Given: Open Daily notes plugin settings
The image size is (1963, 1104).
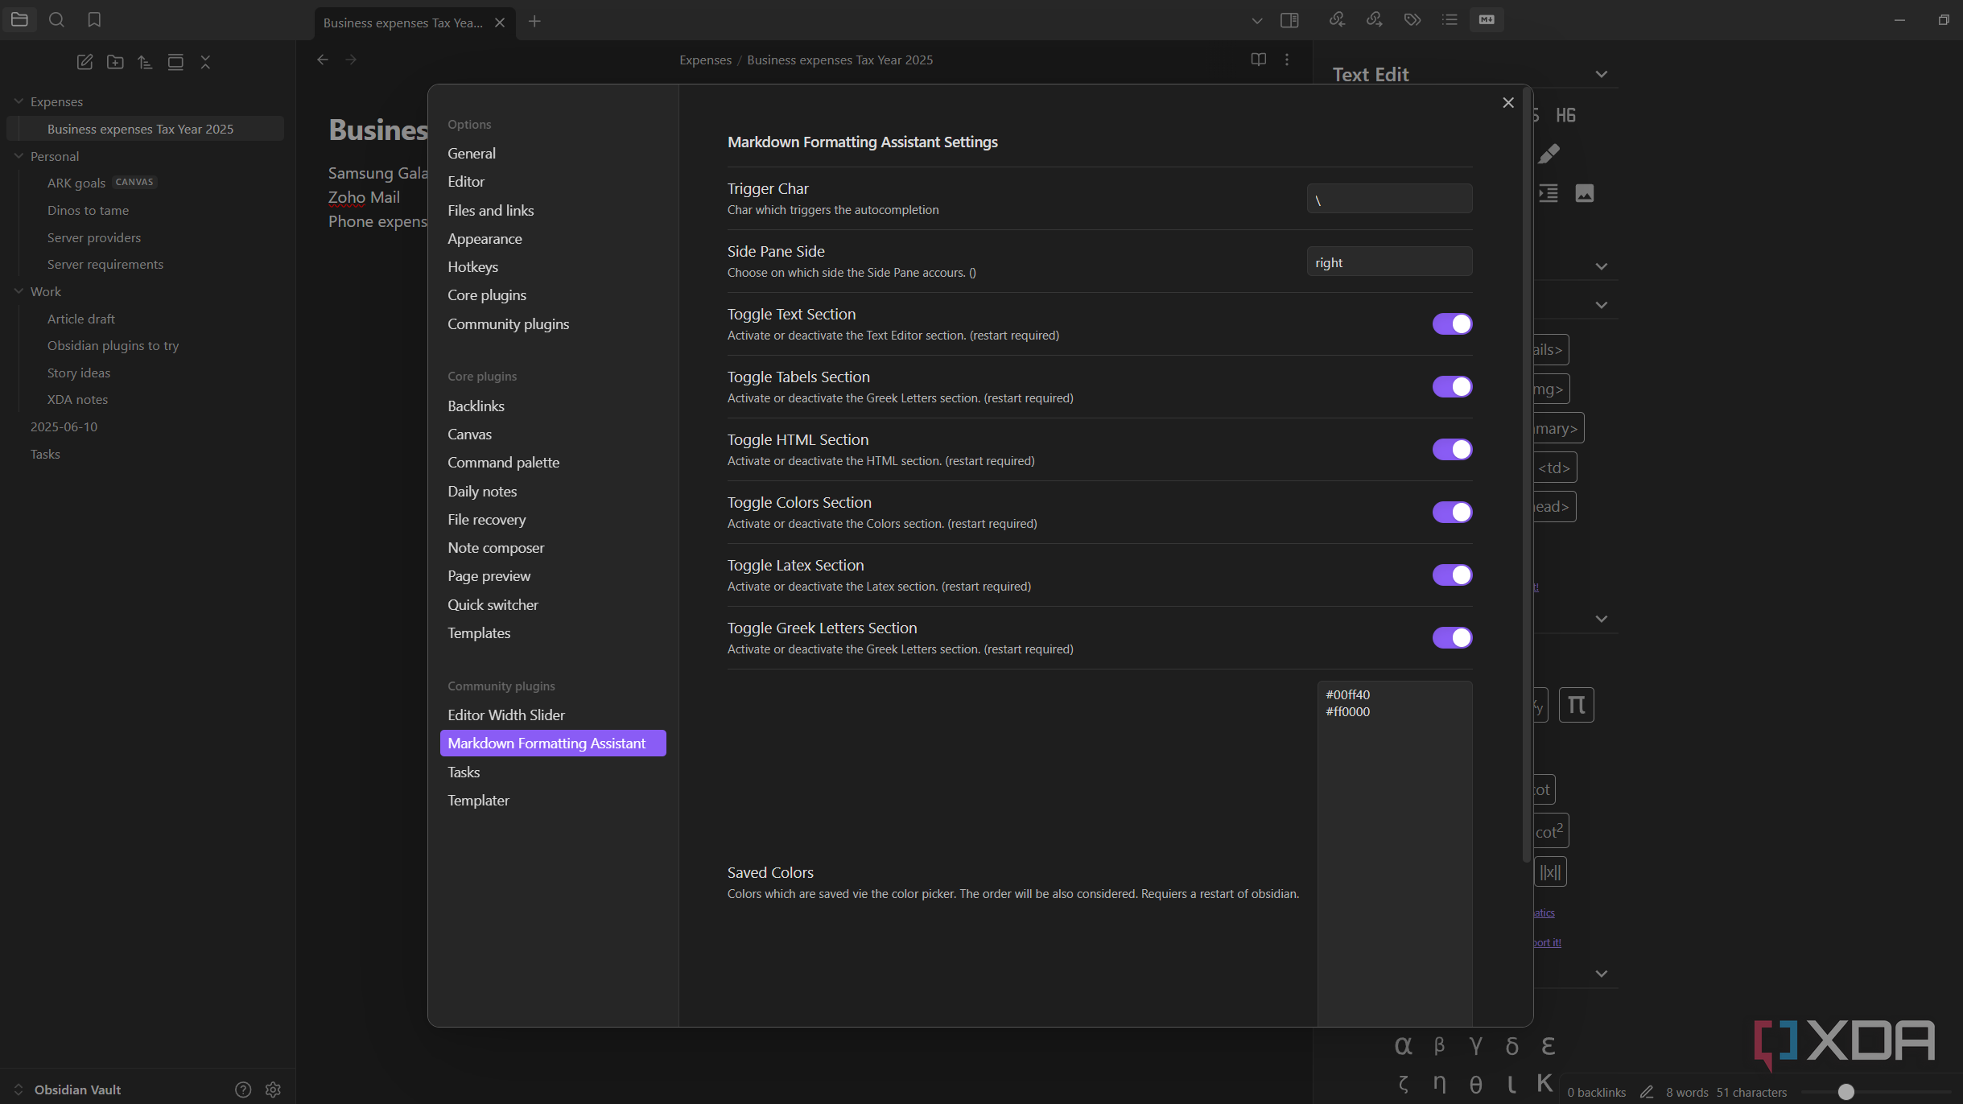Looking at the screenshot, I should click(482, 491).
